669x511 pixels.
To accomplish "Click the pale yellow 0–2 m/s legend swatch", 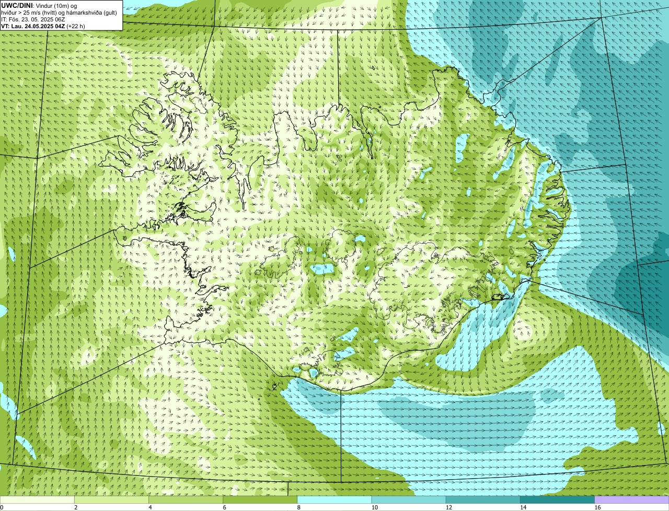I will [x=37, y=500].
